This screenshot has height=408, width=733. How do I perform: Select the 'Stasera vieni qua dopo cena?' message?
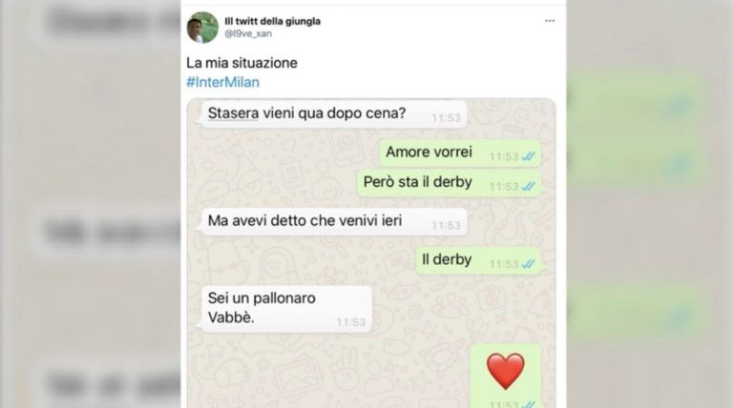click(331, 113)
